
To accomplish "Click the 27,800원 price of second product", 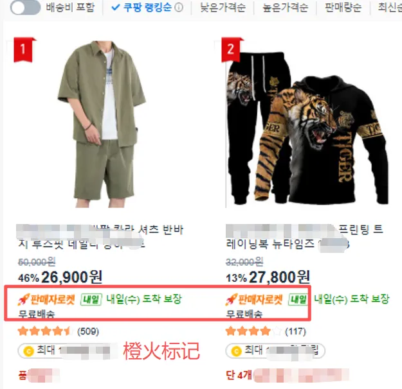I will point(279,277).
